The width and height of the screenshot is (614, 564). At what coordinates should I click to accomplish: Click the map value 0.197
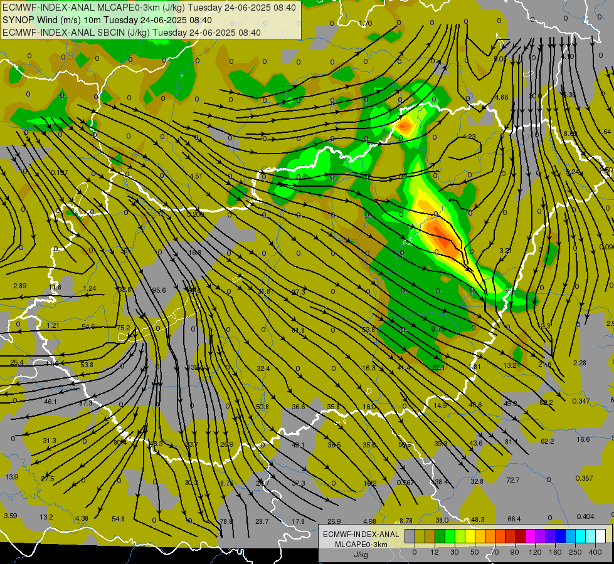59,172
